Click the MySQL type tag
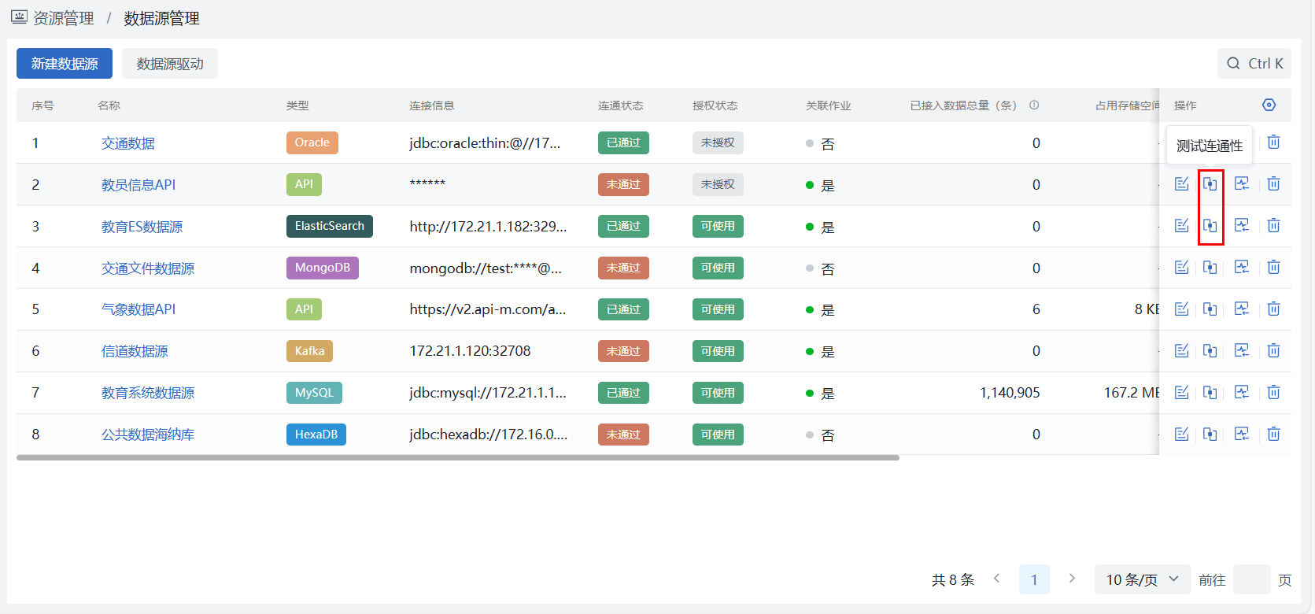This screenshot has width=1315, height=614. click(x=314, y=393)
